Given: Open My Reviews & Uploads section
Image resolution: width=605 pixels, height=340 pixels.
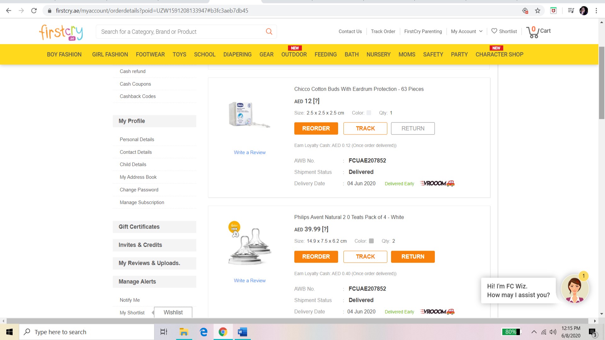Looking at the screenshot, I should (x=154, y=263).
